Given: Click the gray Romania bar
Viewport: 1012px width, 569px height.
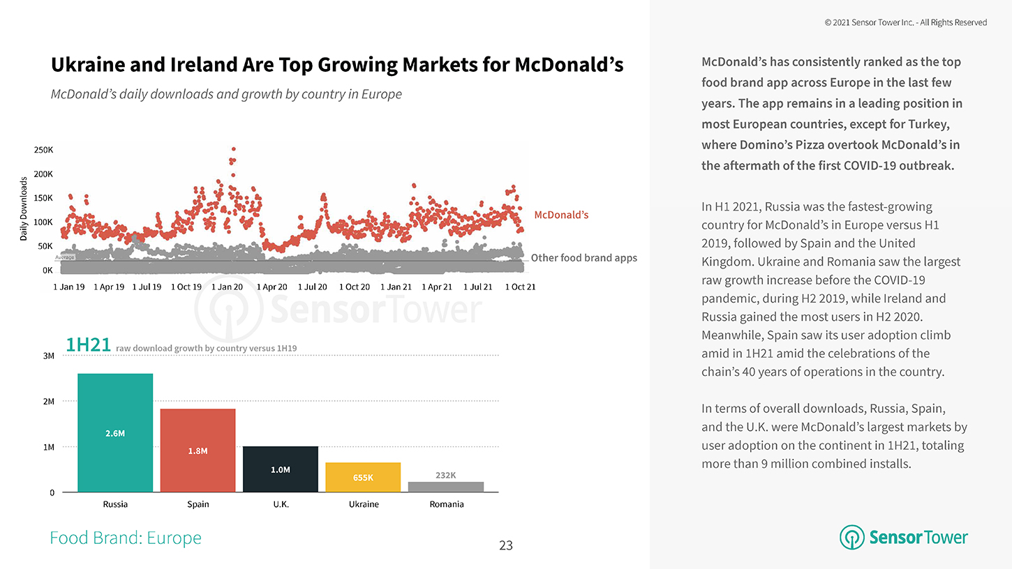Looking at the screenshot, I should (446, 487).
